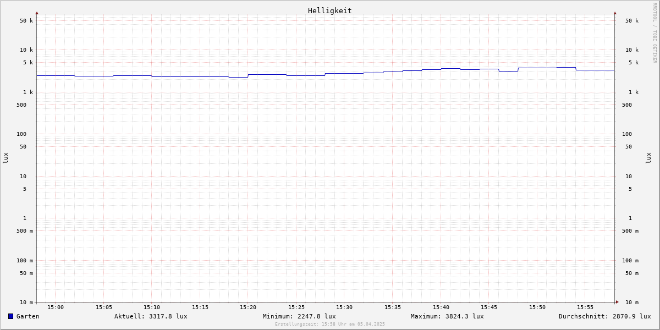Click the "500 m" label on left y-axis
Image resolution: width=660 pixels, height=330 pixels.
click(x=25, y=231)
